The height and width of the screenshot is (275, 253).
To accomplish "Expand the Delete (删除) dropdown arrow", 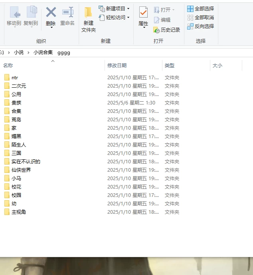I will point(51,27).
